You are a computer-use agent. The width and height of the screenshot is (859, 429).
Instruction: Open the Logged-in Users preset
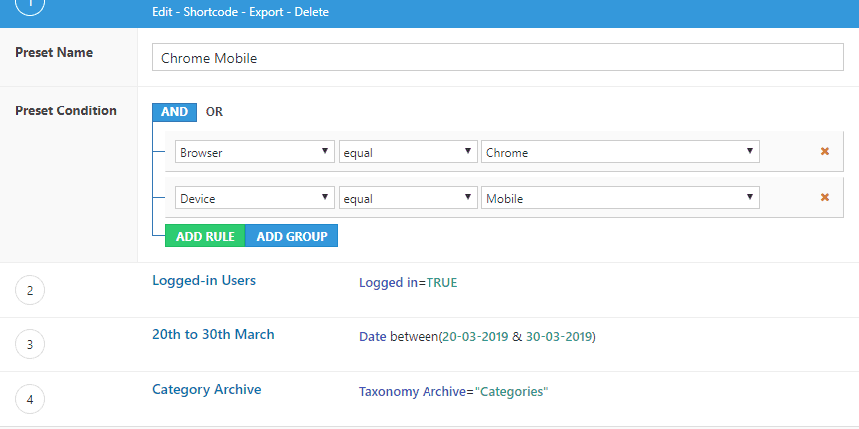coord(204,281)
